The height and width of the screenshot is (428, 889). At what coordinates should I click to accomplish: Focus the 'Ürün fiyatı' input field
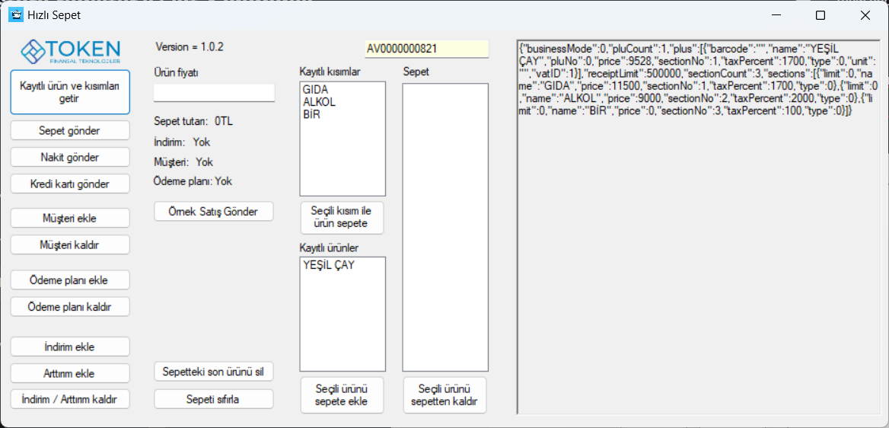[x=214, y=93]
